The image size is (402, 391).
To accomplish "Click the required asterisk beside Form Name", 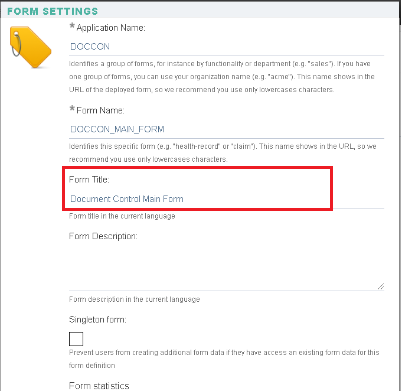I will 72,109.
